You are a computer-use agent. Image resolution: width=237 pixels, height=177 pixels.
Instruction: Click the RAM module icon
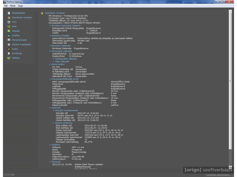9,27
